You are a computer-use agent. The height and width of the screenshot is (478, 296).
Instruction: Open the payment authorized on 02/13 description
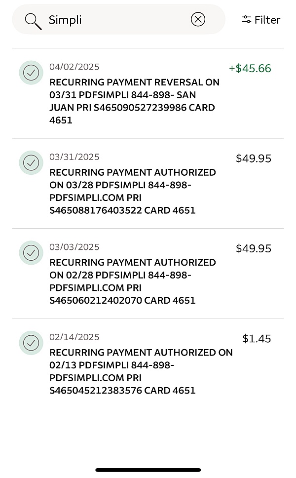point(141,371)
